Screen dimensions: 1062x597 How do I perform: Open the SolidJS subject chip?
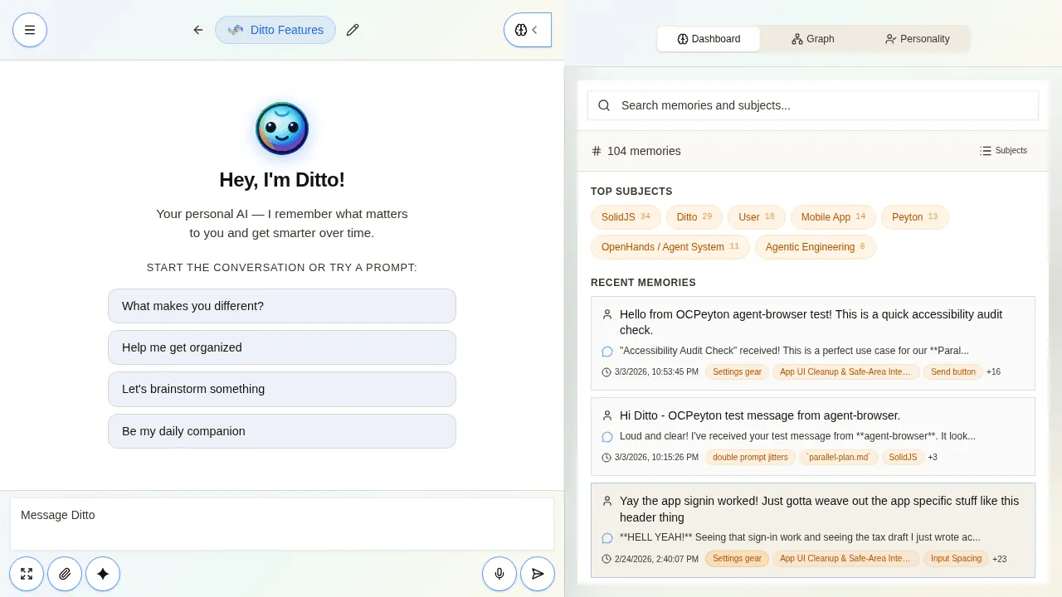click(x=626, y=216)
